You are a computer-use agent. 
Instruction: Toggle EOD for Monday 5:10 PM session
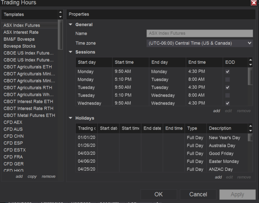pyautogui.click(x=227, y=79)
